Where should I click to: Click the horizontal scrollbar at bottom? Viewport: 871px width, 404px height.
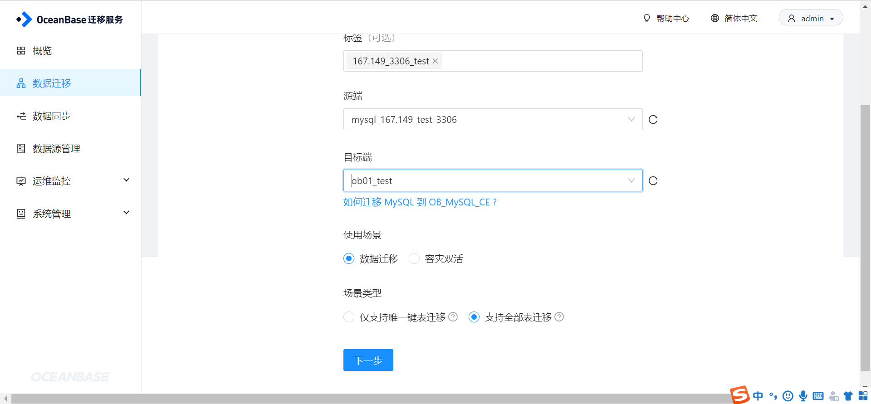pyautogui.click(x=370, y=399)
